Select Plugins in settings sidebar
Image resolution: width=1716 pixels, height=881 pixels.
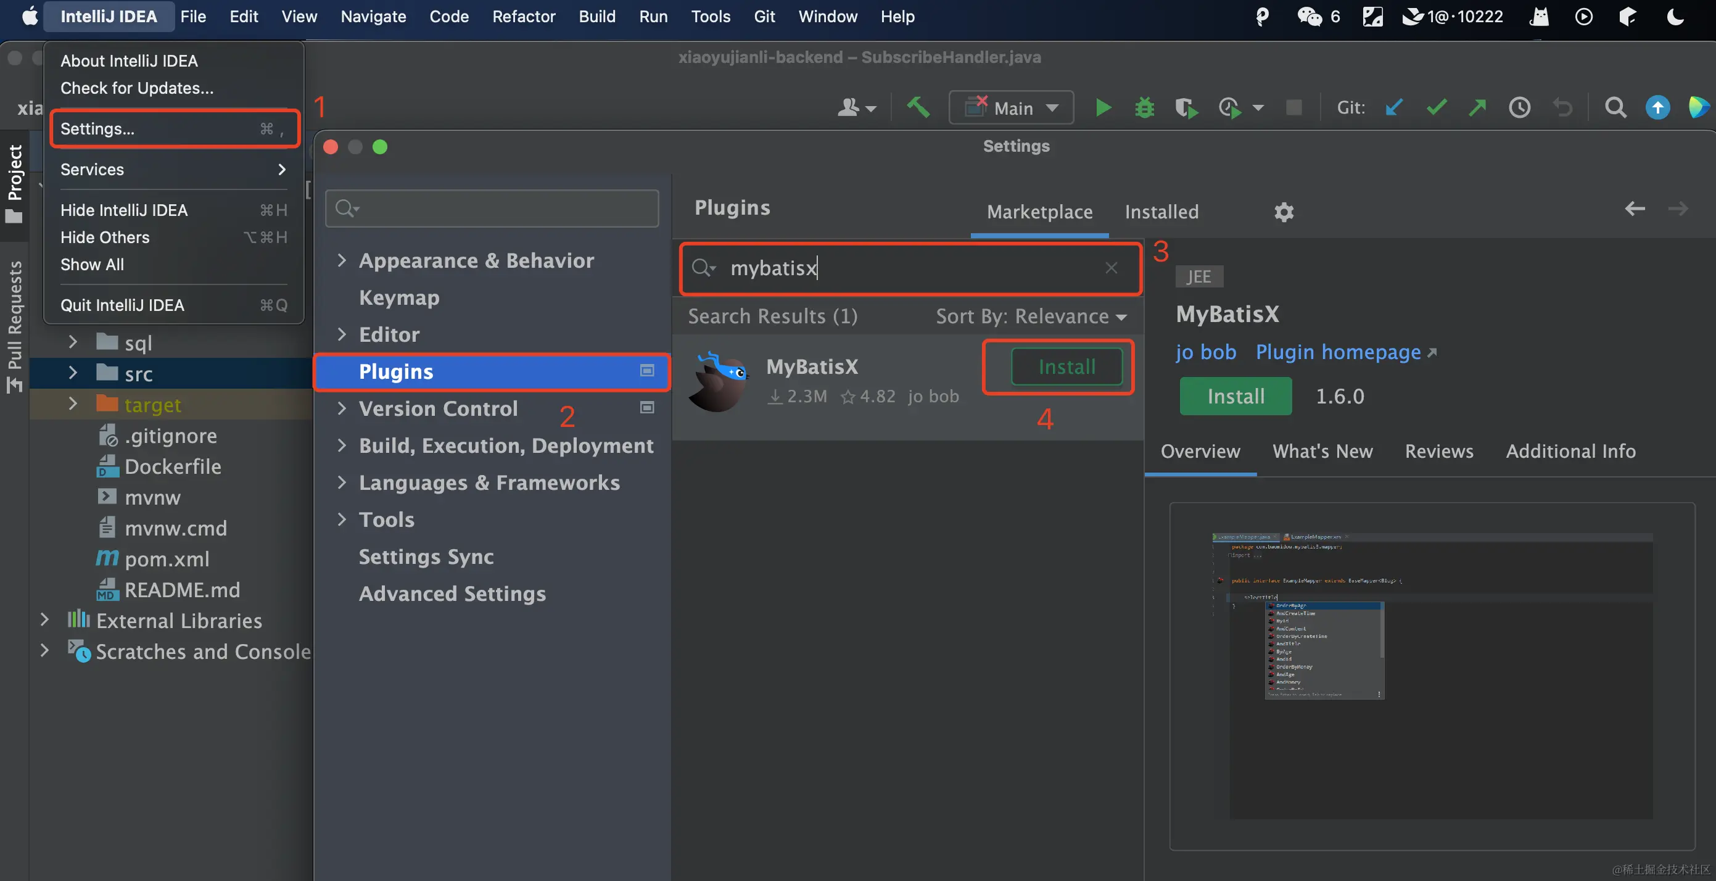492,371
